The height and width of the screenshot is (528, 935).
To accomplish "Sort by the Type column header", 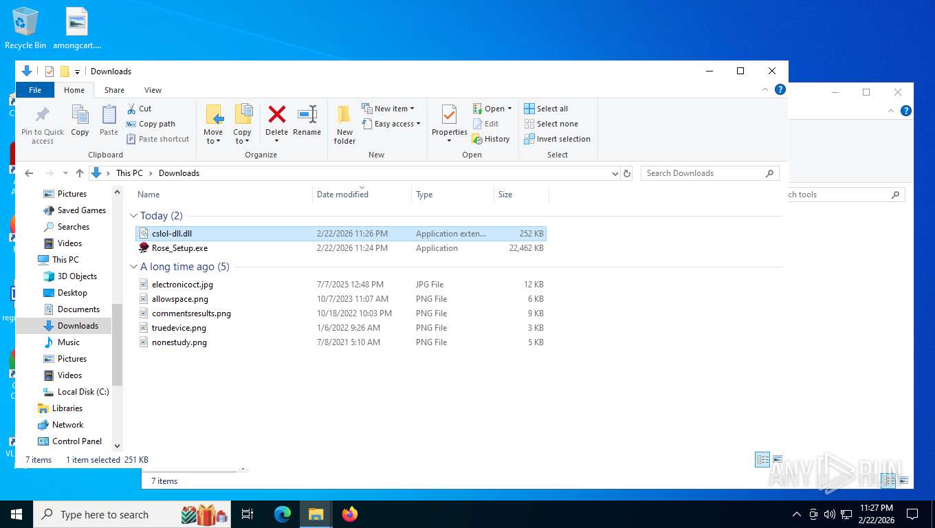I will [x=452, y=195].
